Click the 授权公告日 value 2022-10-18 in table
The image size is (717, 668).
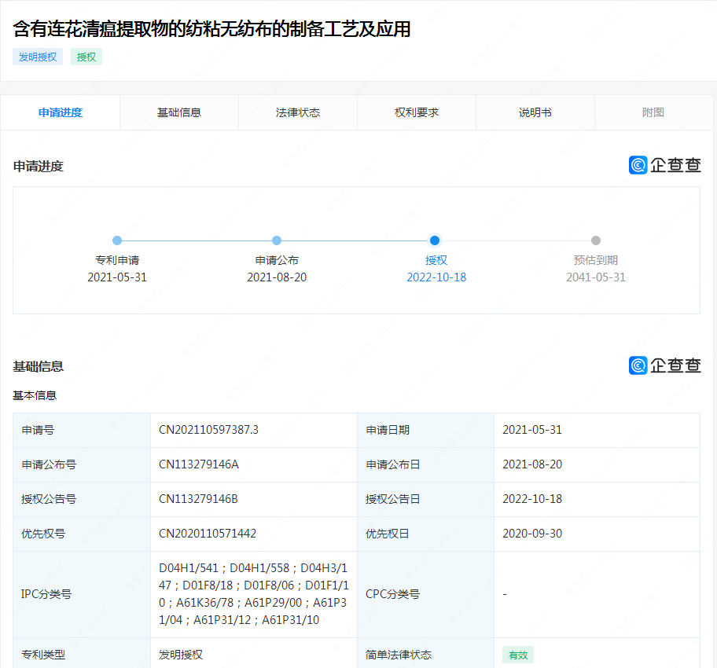[532, 499]
